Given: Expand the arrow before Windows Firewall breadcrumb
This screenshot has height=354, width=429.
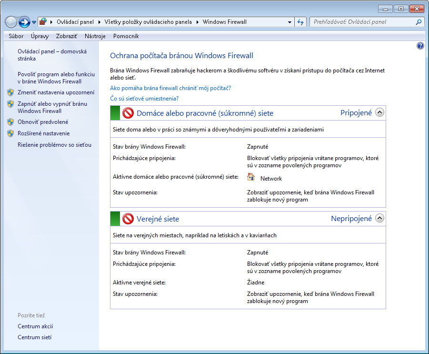Looking at the screenshot, I should coord(197,22).
